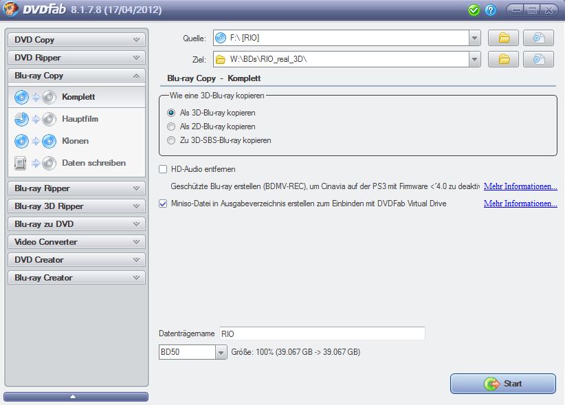Image resolution: width=565 pixels, height=405 pixels.
Task: Expand the Blu-ray Creator section
Action: pos(76,278)
